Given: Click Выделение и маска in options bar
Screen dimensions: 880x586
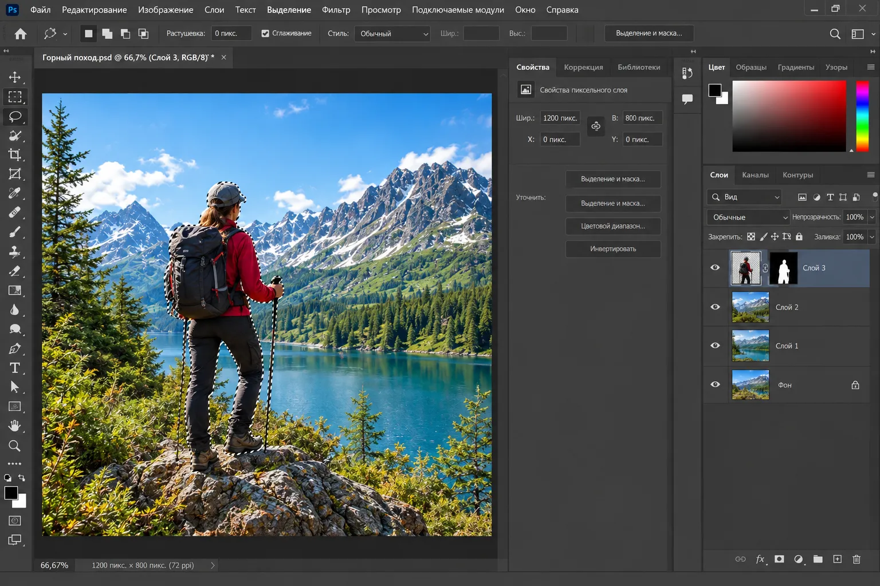Looking at the screenshot, I should click(649, 33).
